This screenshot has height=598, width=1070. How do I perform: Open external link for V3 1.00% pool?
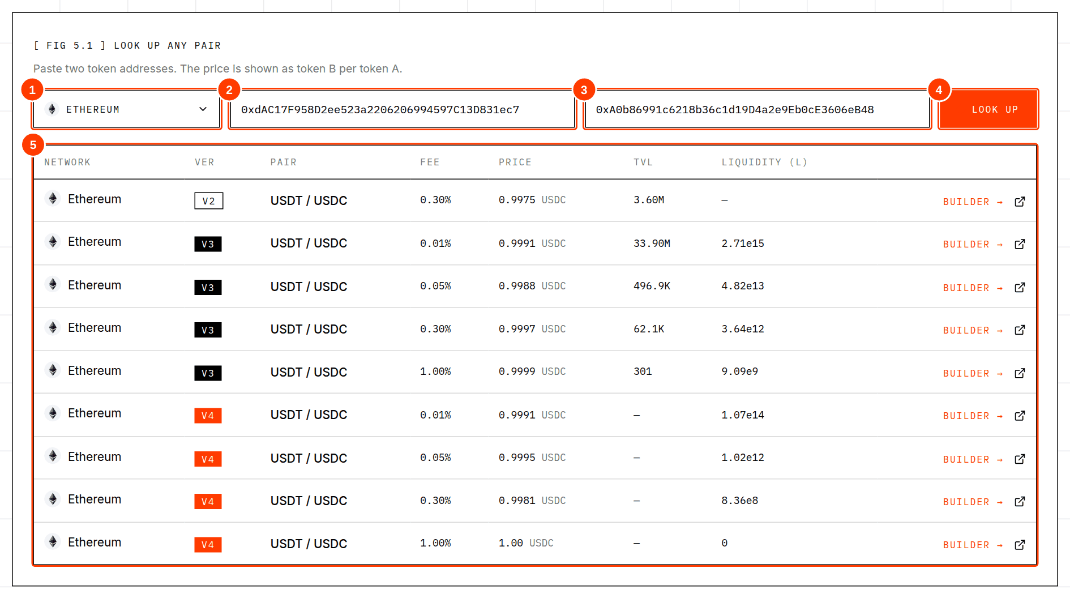[x=1020, y=373]
